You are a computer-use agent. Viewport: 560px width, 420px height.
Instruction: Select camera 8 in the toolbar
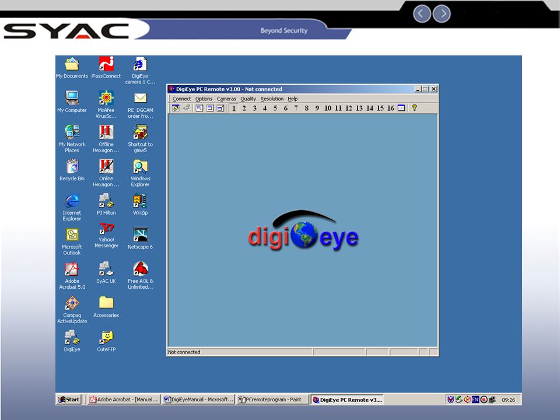pos(306,108)
